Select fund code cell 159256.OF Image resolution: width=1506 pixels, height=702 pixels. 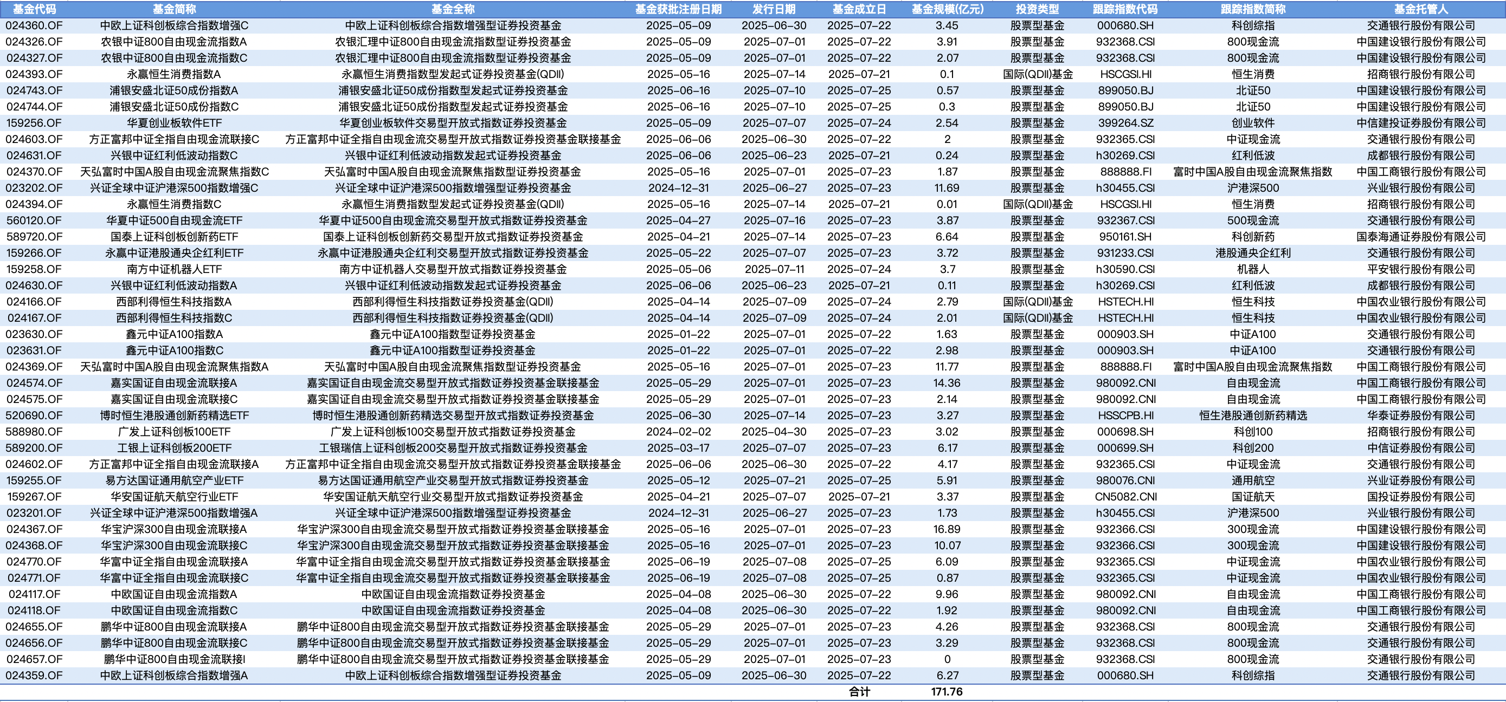click(x=35, y=123)
